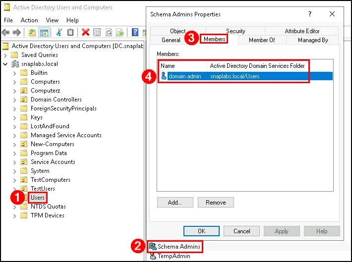
Task: Switch to the Members tab
Action: (214, 39)
